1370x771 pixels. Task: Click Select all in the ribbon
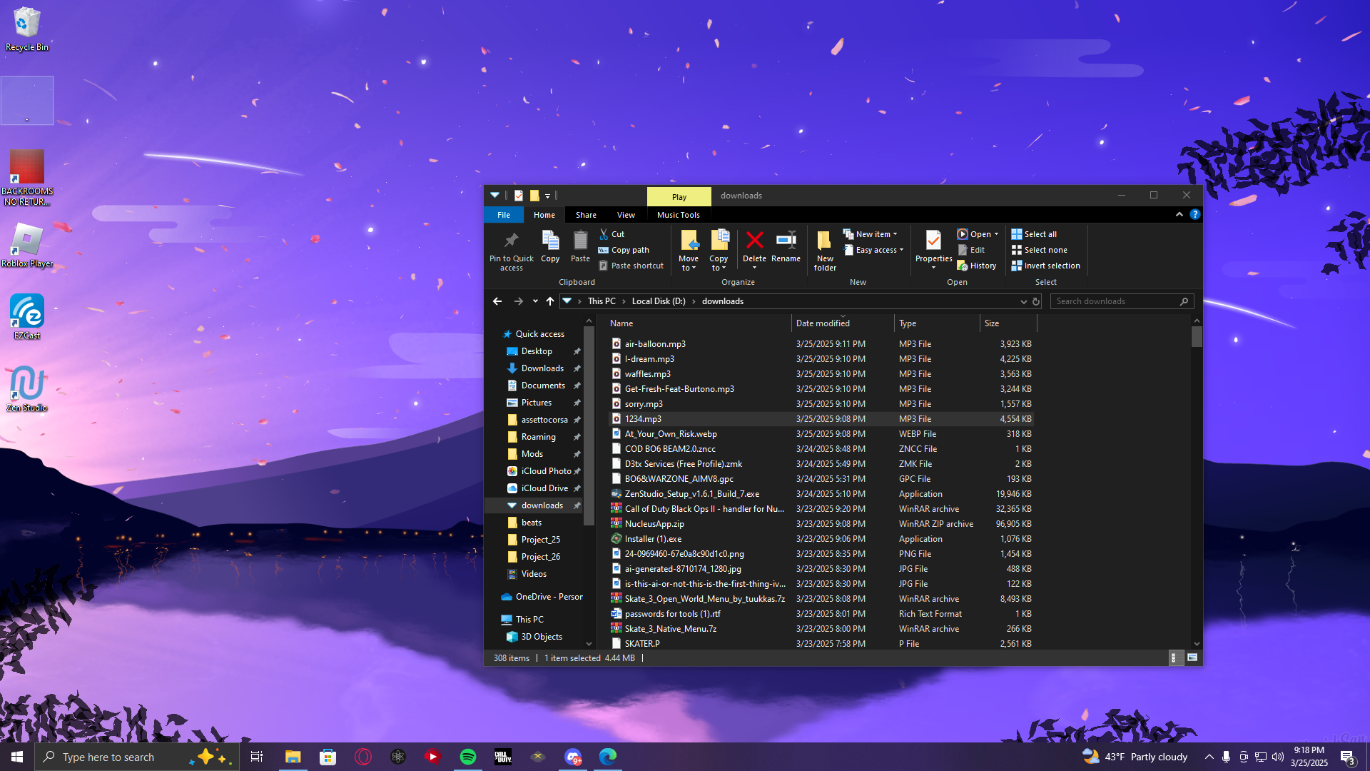(x=1034, y=234)
